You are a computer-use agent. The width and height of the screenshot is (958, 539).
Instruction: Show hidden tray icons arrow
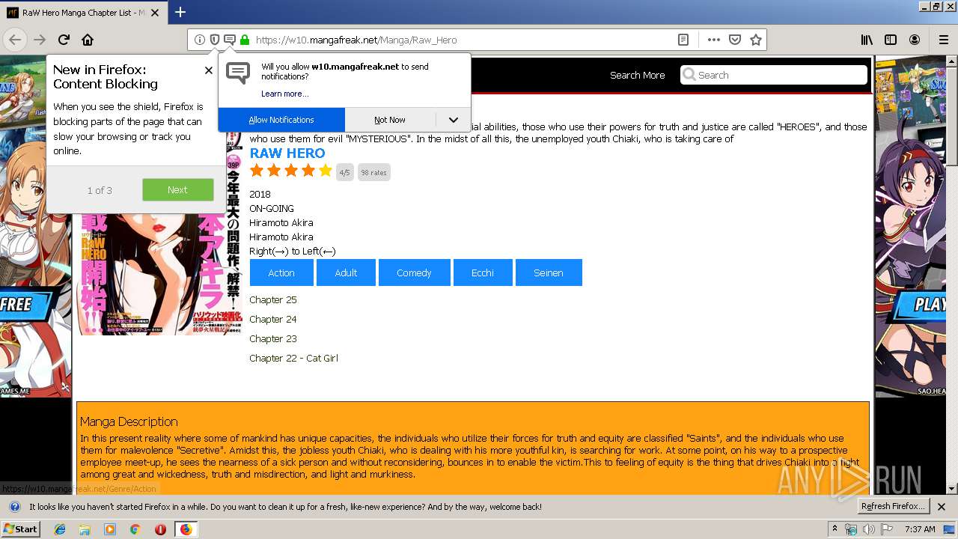835,529
